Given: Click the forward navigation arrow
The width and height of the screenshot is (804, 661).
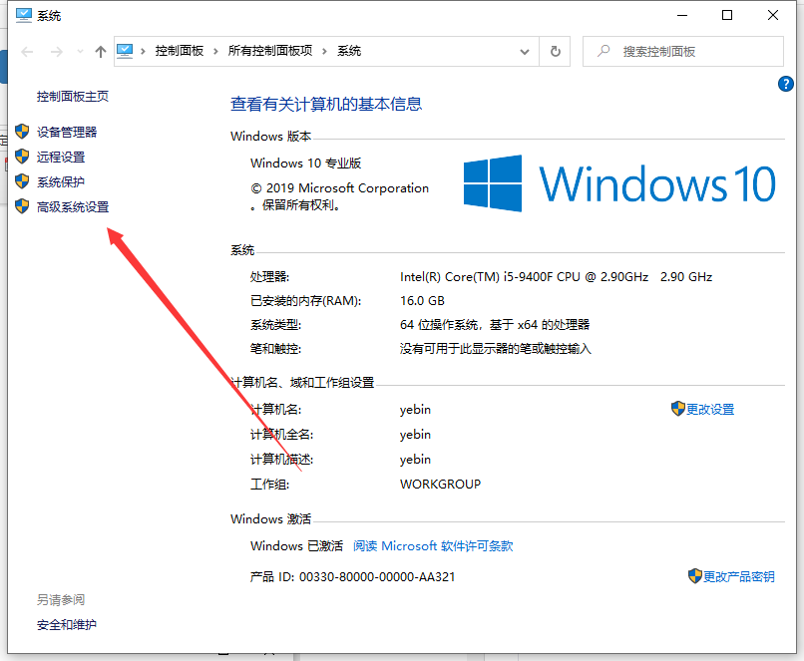Looking at the screenshot, I should (56, 52).
